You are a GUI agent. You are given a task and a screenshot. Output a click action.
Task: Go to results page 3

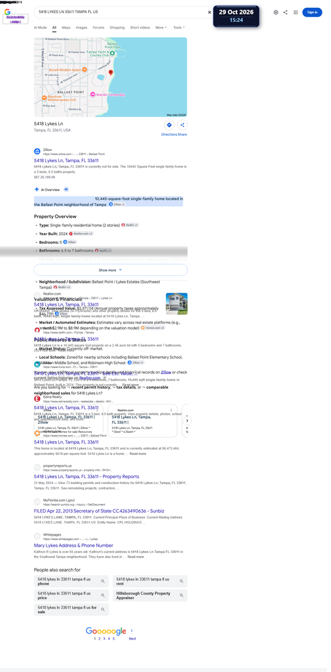pos(104,639)
